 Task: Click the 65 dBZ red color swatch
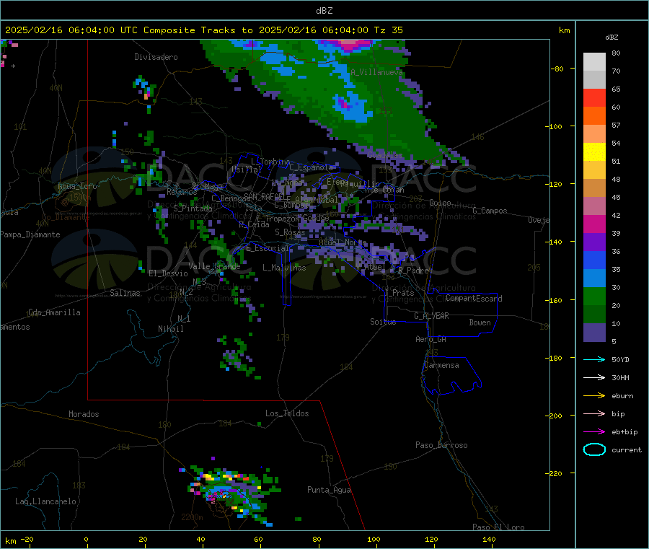point(594,97)
